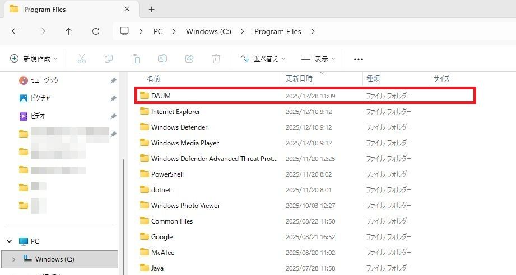The width and height of the screenshot is (516, 275).
Task: Navigate back with the left arrow
Action: click(x=15, y=31)
